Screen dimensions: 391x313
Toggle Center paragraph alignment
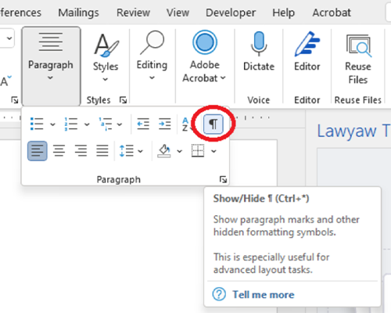point(59,151)
